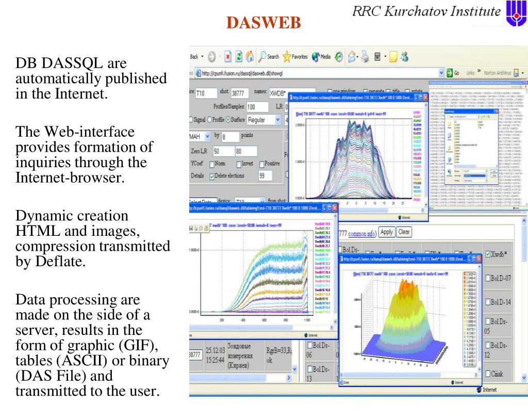Open the Back history dropdown arrow
Screen dimensions: 528x420
coord(202,57)
